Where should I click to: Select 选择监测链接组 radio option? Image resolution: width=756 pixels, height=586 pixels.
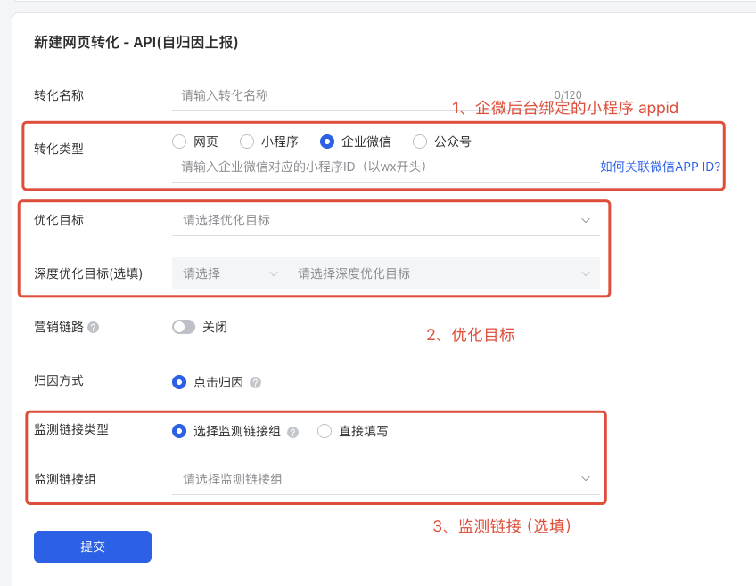pyautogui.click(x=179, y=431)
